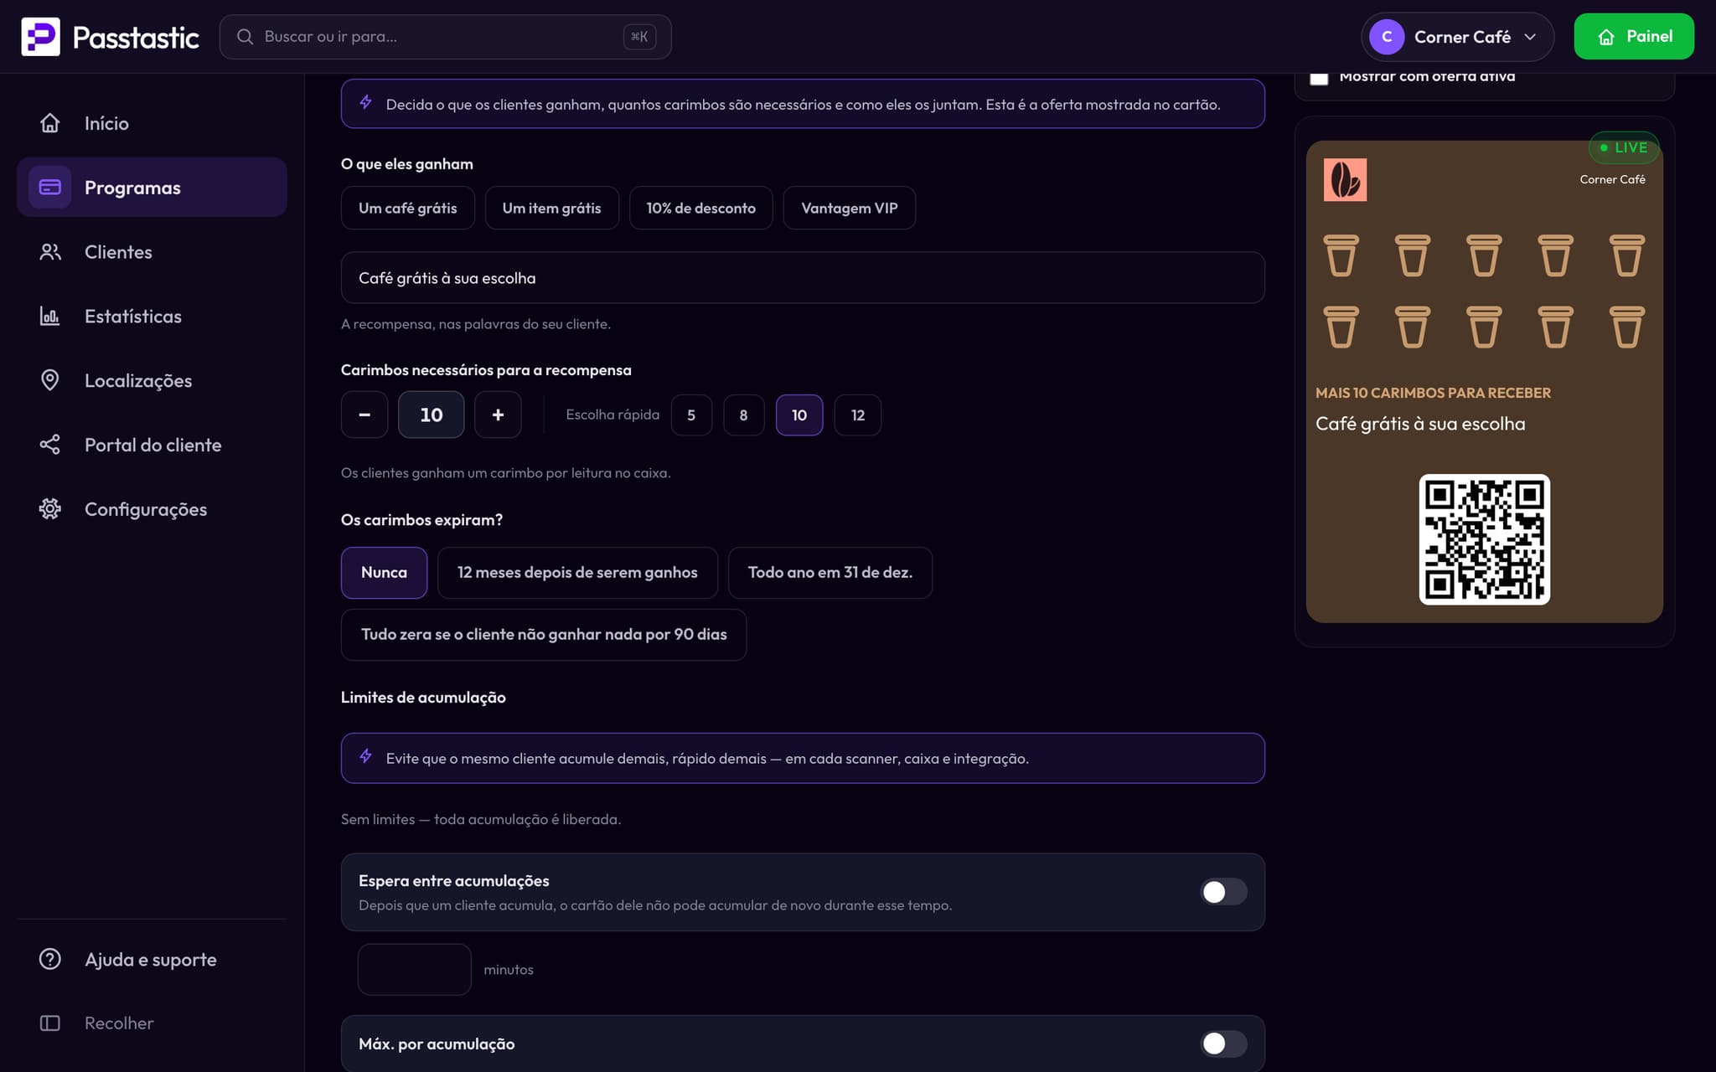Viewport: 1716px width, 1072px height.
Task: Open Portal do cliente share icon
Action: 50,445
